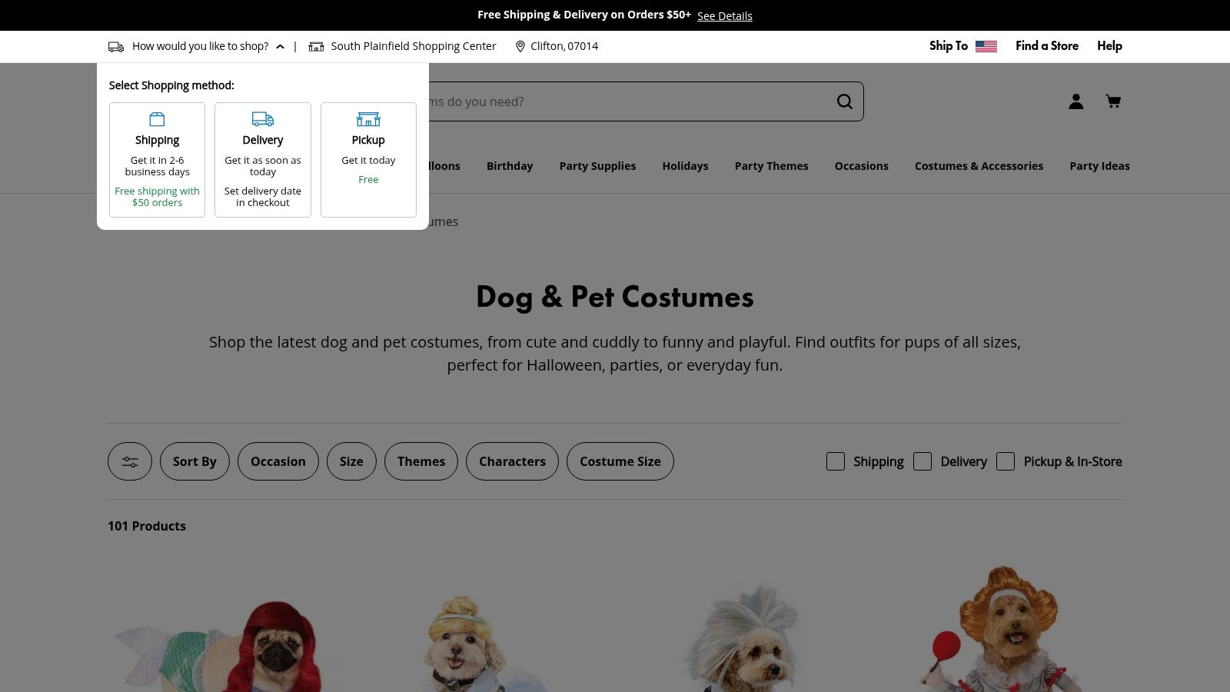Enable the Shipping filter checkbox
Image resolution: width=1230 pixels, height=692 pixels.
836,461
